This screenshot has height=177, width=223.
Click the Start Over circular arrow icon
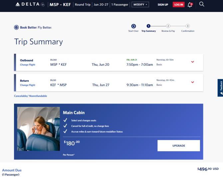[x=133, y=26]
